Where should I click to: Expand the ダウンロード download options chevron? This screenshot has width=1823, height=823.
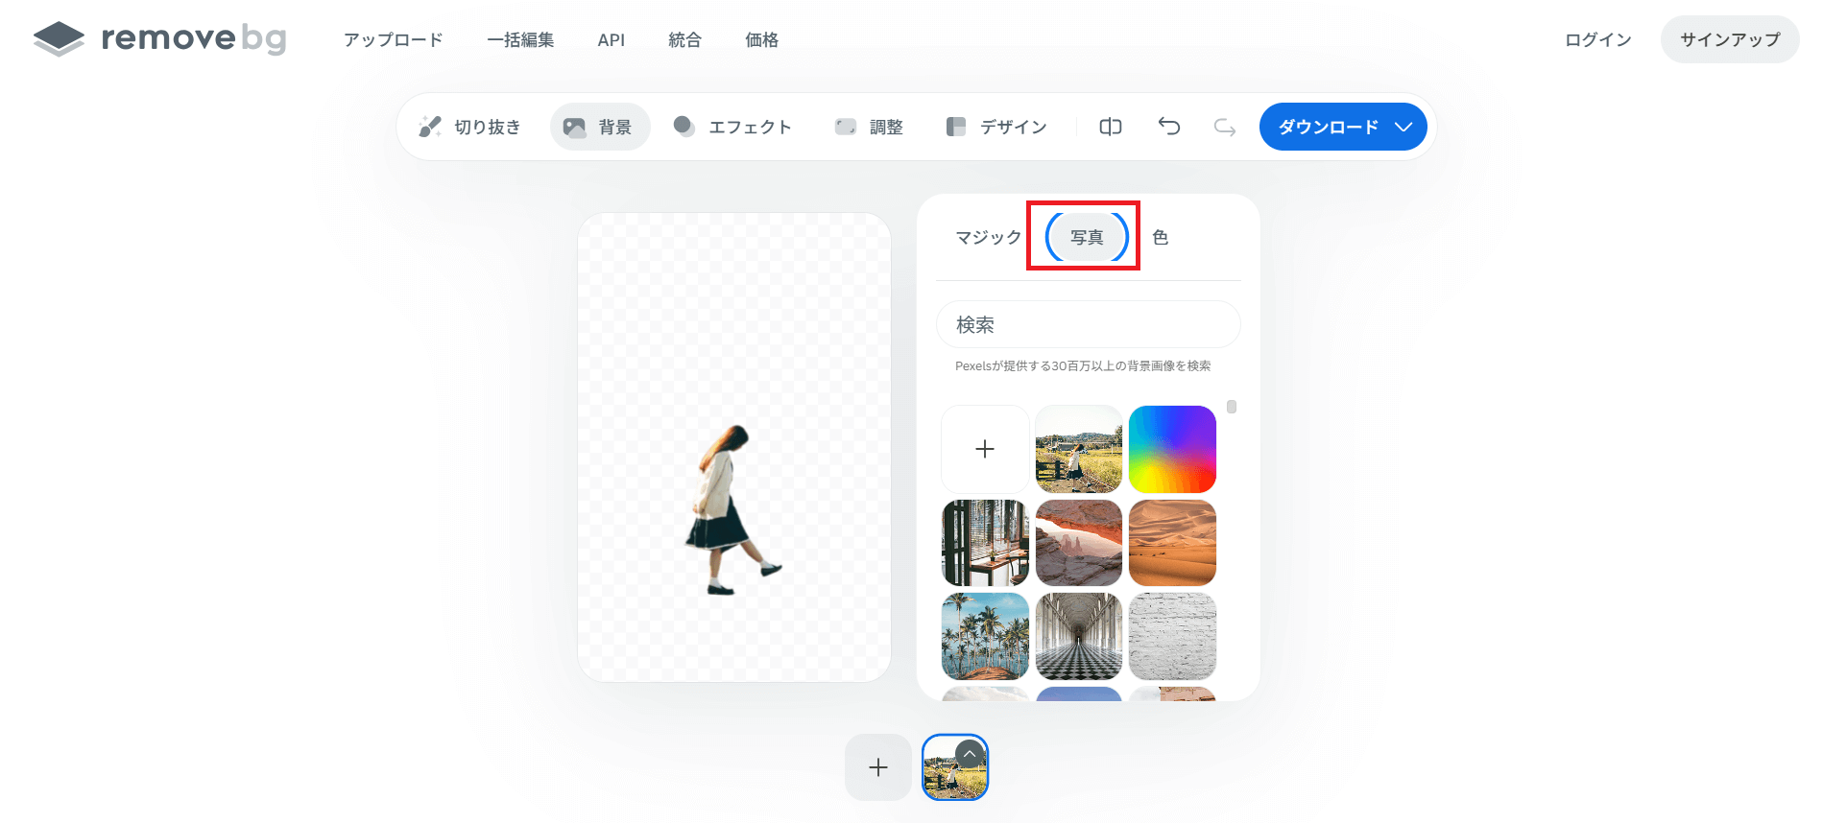click(x=1403, y=127)
